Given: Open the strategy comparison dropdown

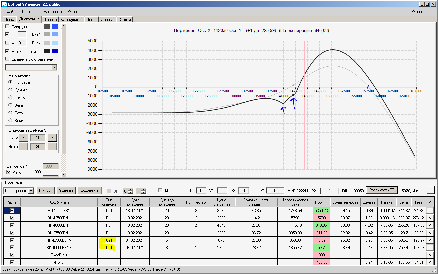Looking at the screenshot, I should [54, 68].
